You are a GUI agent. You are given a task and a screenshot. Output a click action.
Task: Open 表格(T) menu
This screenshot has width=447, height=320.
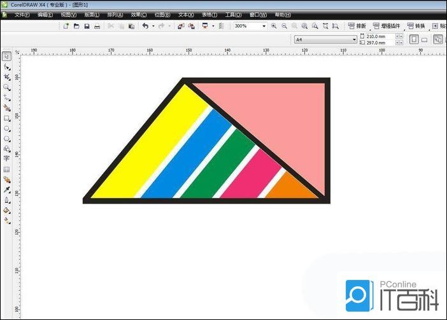coord(209,15)
